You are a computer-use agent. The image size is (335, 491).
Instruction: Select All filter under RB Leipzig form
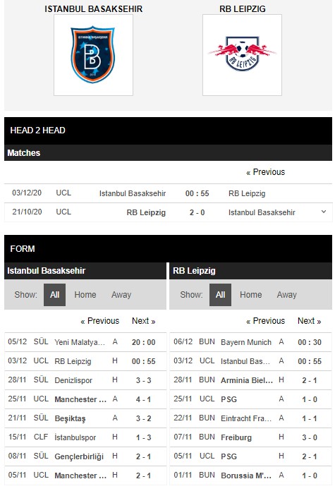tap(220, 295)
